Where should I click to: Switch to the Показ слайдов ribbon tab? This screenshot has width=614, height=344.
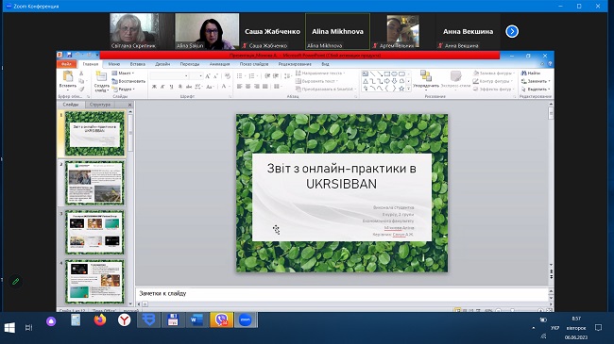254,64
